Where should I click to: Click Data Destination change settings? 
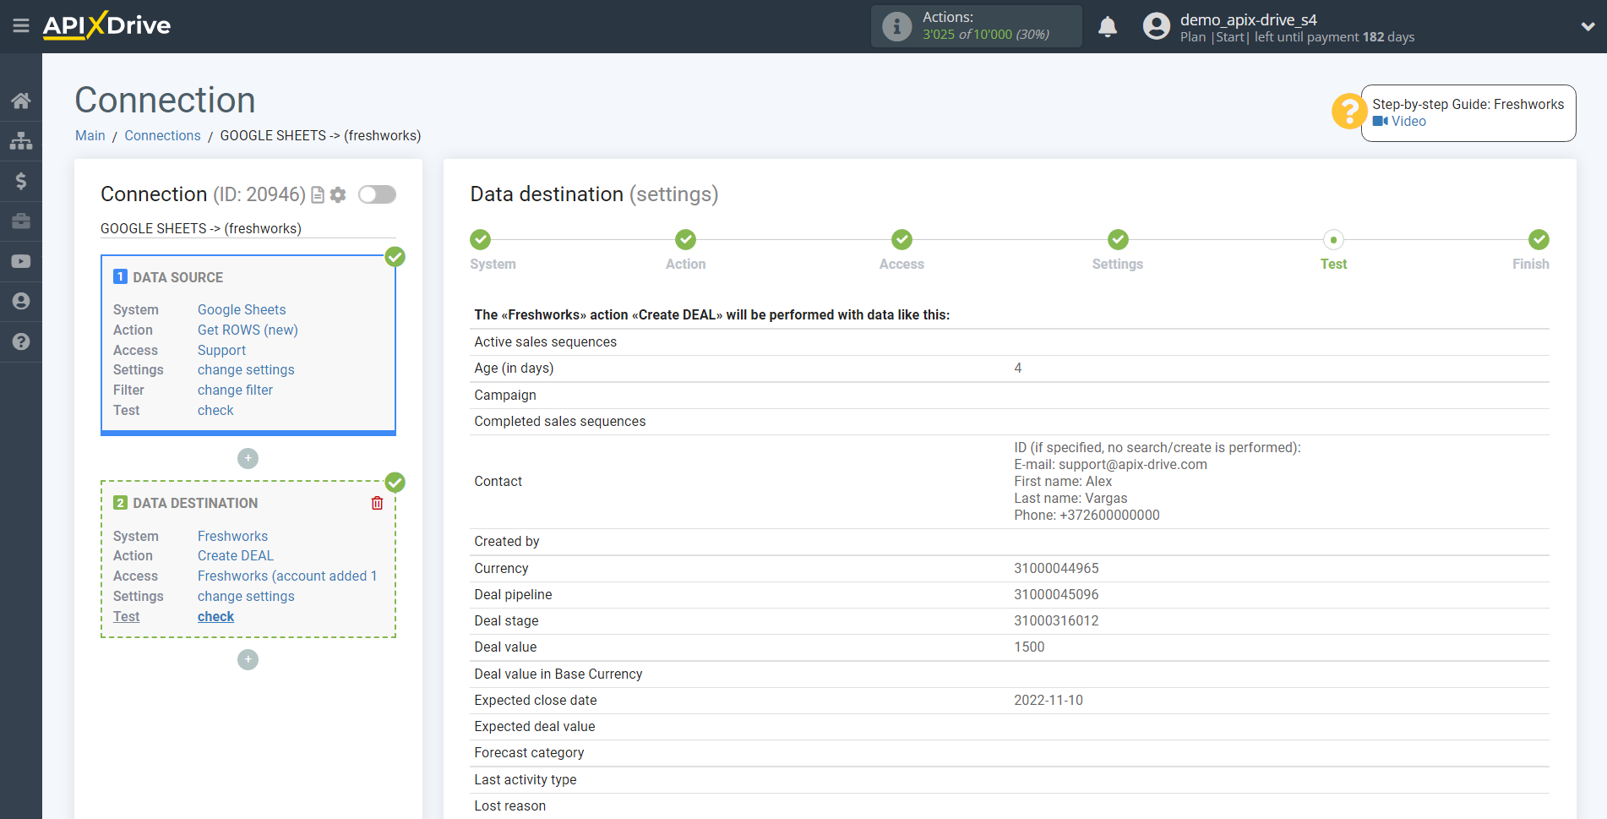246,596
